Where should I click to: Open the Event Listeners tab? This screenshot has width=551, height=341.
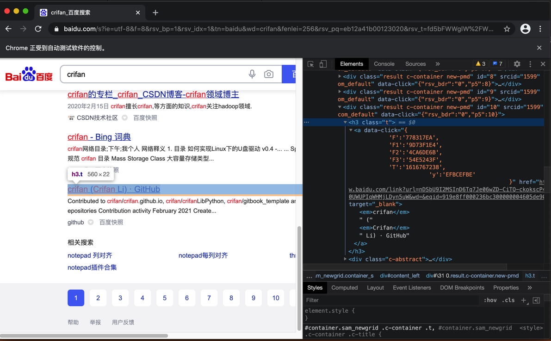coord(412,288)
